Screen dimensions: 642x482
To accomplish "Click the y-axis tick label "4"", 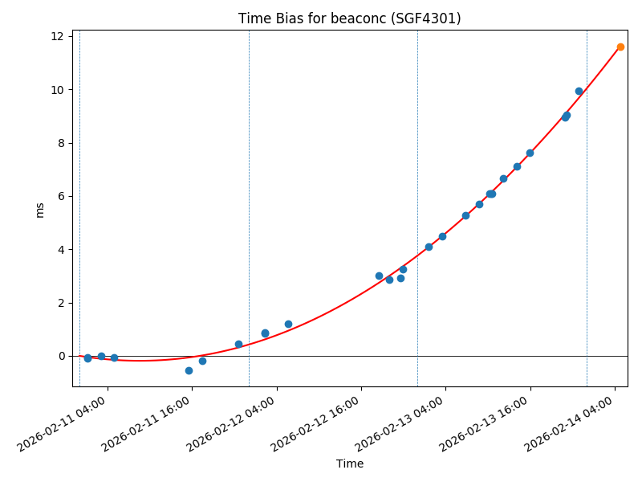I will pyautogui.click(x=61, y=249).
